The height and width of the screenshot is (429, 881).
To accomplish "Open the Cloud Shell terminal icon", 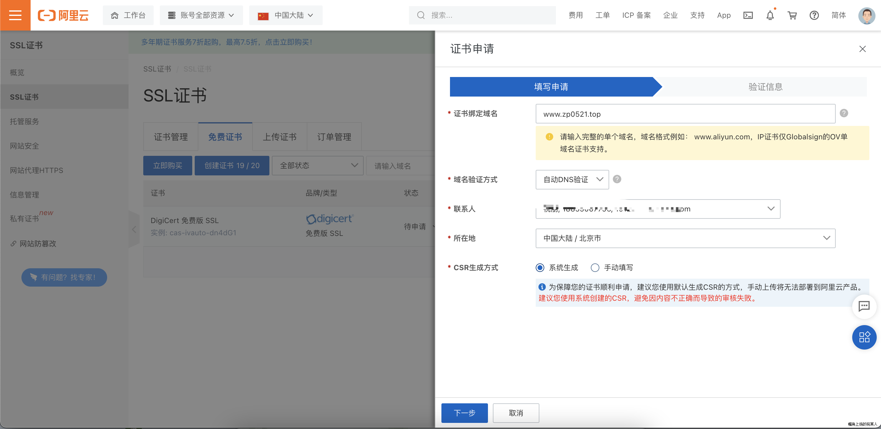I will point(748,15).
